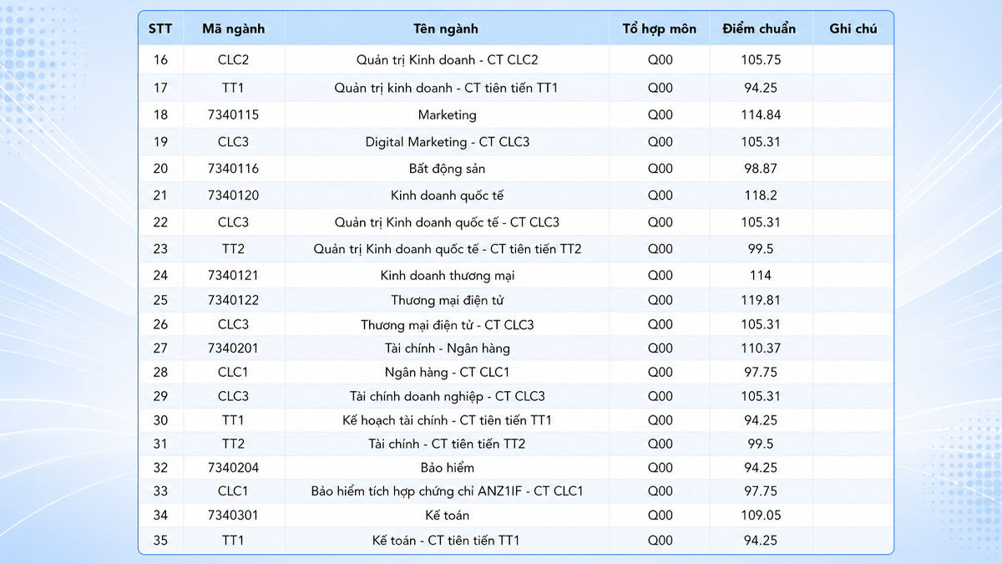
Task: Click Q00 in the Marketing row 18
Action: click(660, 114)
